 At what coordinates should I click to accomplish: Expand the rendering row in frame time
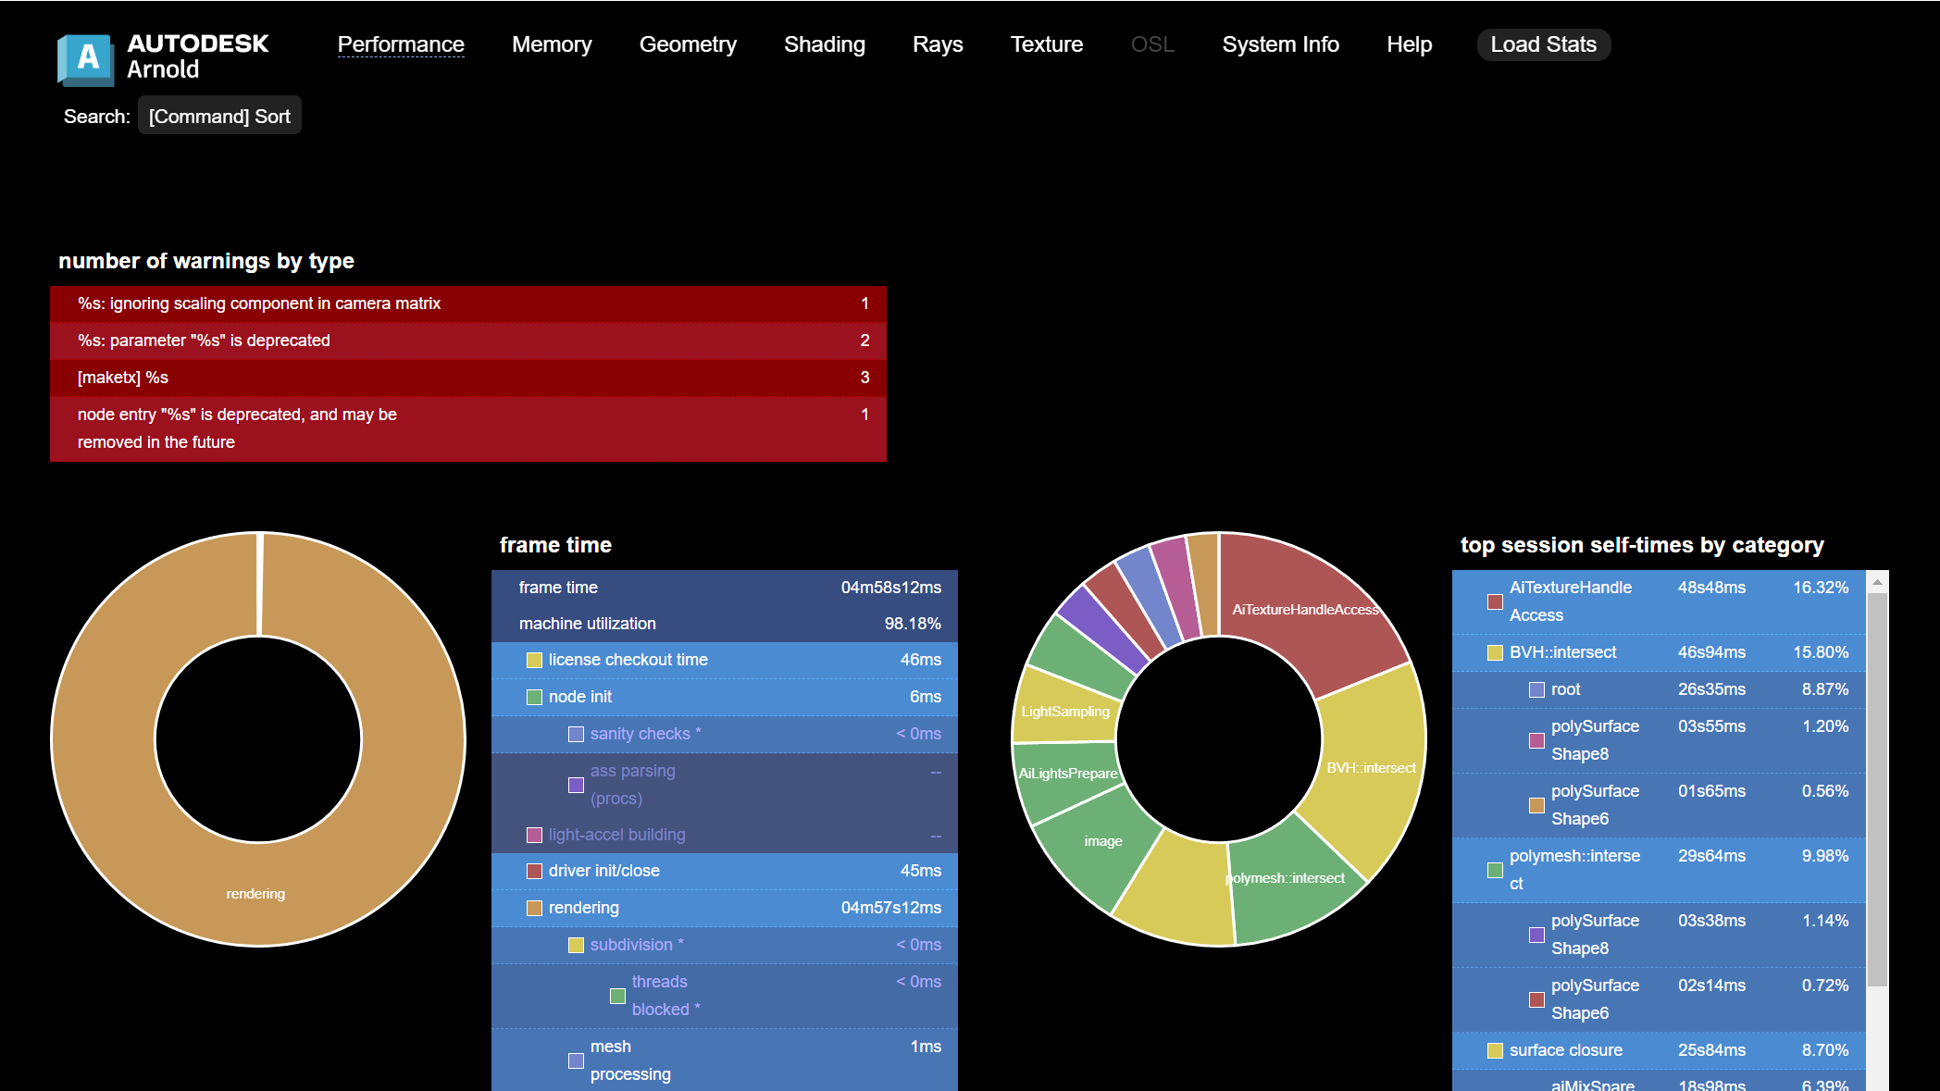584,908
